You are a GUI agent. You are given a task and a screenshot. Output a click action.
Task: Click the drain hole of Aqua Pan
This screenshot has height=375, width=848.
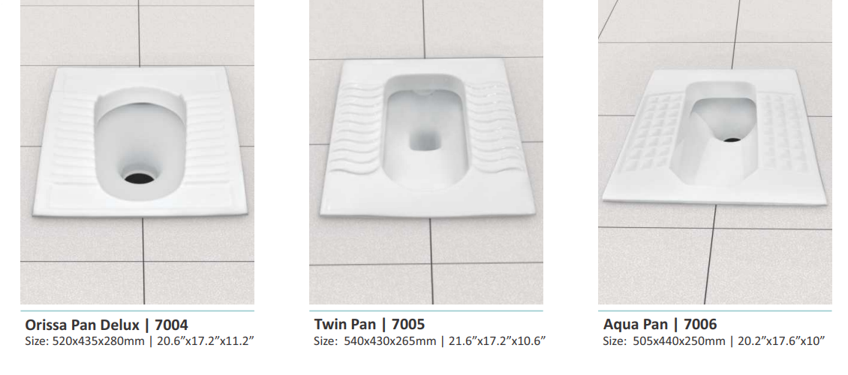[732, 140]
